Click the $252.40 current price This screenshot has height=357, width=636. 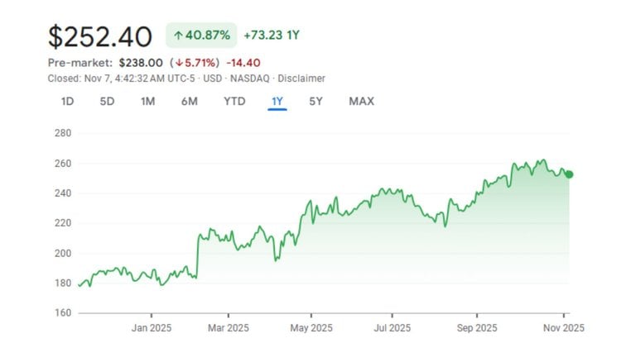[100, 37]
